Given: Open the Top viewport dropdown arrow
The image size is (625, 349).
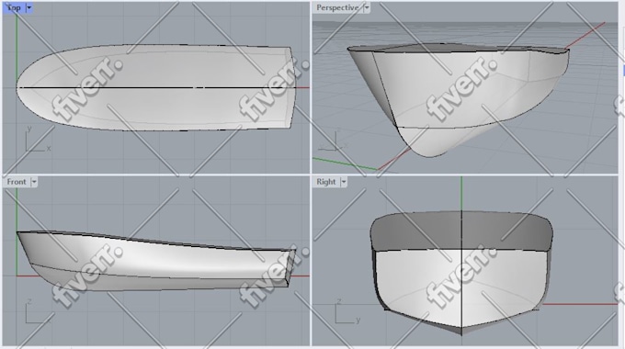Looking at the screenshot, I should tap(29, 7).
